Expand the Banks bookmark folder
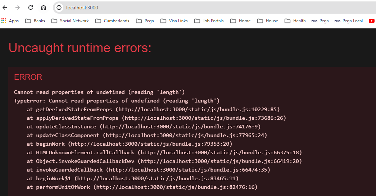The height and width of the screenshot is (196, 376). tap(35, 21)
